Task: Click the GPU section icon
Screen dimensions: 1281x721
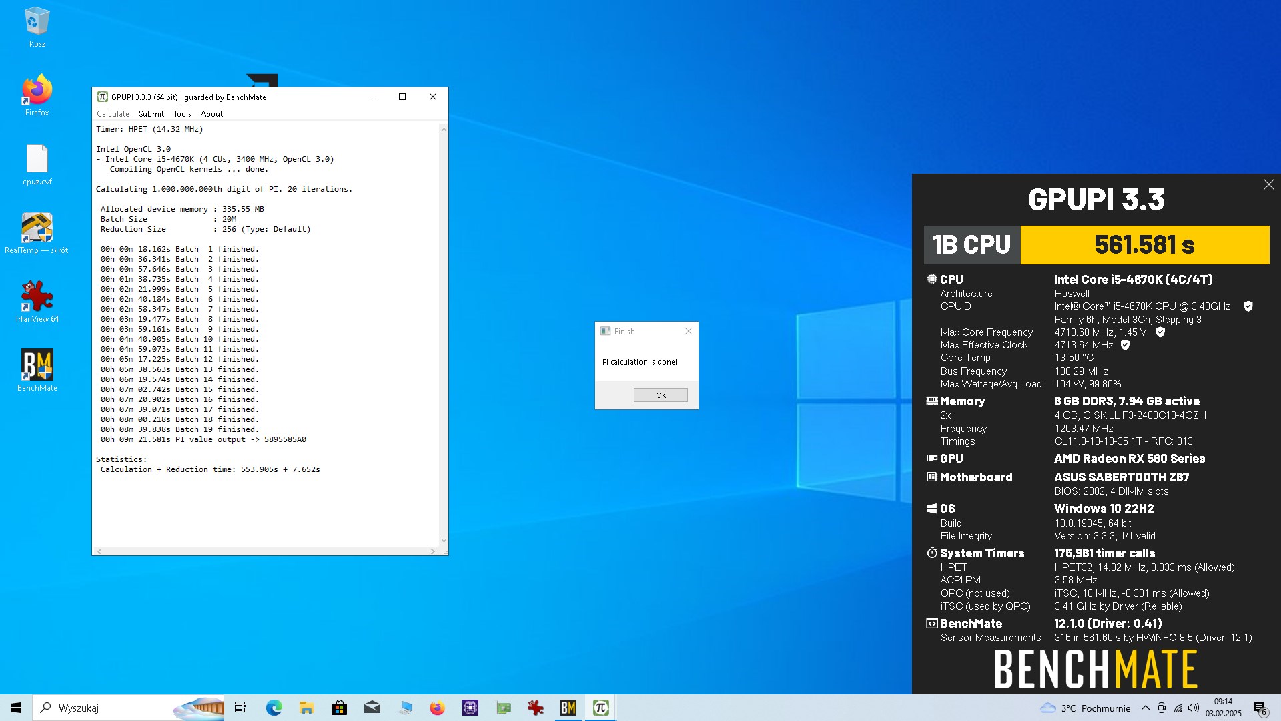Action: [x=931, y=458]
